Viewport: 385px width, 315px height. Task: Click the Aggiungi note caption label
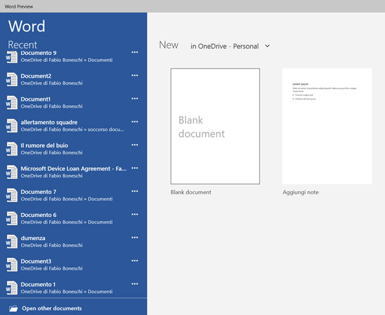(x=300, y=192)
